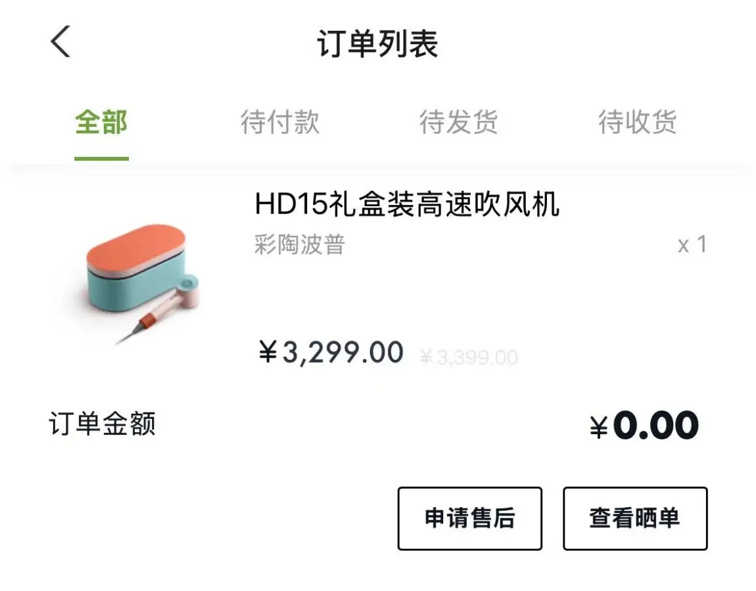Tap the x 1 quantity label

692,245
